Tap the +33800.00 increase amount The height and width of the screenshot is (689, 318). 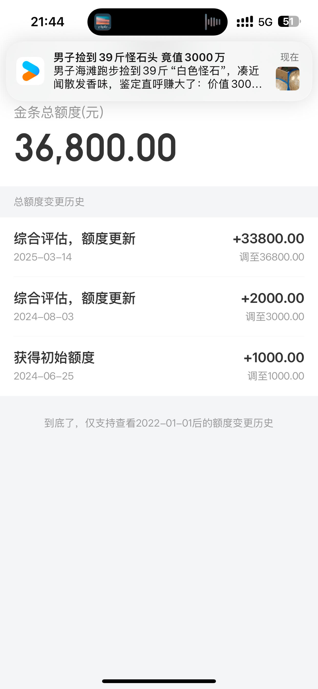[x=269, y=239]
